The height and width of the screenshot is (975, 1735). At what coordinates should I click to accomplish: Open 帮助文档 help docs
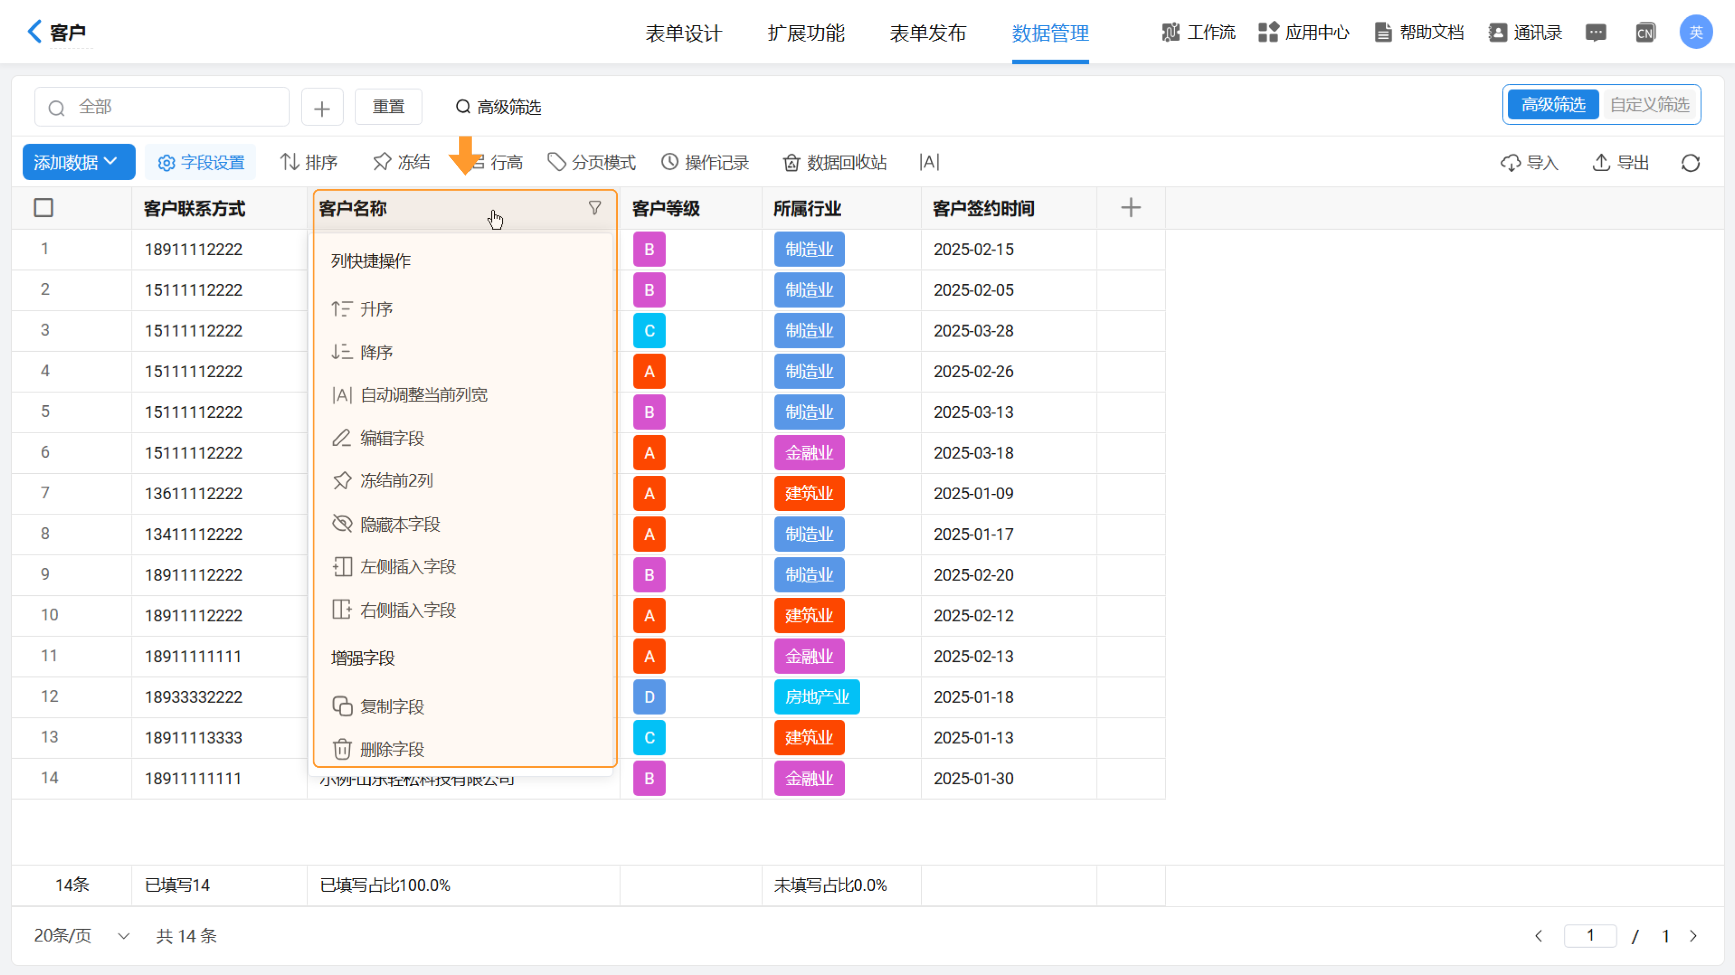pyautogui.click(x=1418, y=32)
